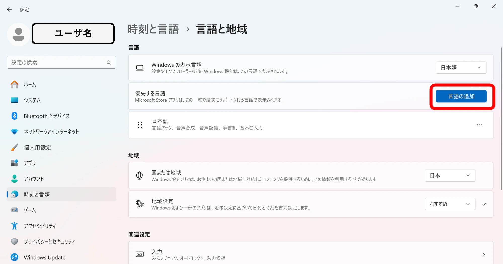Click the 設定の検索 search field
This screenshot has height=264, width=503.
pyautogui.click(x=61, y=62)
